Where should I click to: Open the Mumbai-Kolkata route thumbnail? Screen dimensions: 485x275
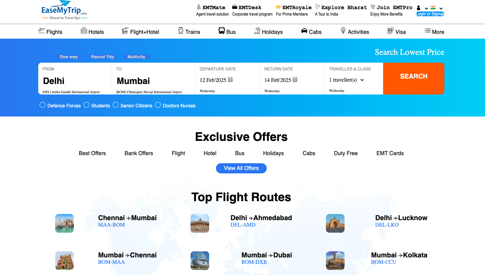coord(335,260)
